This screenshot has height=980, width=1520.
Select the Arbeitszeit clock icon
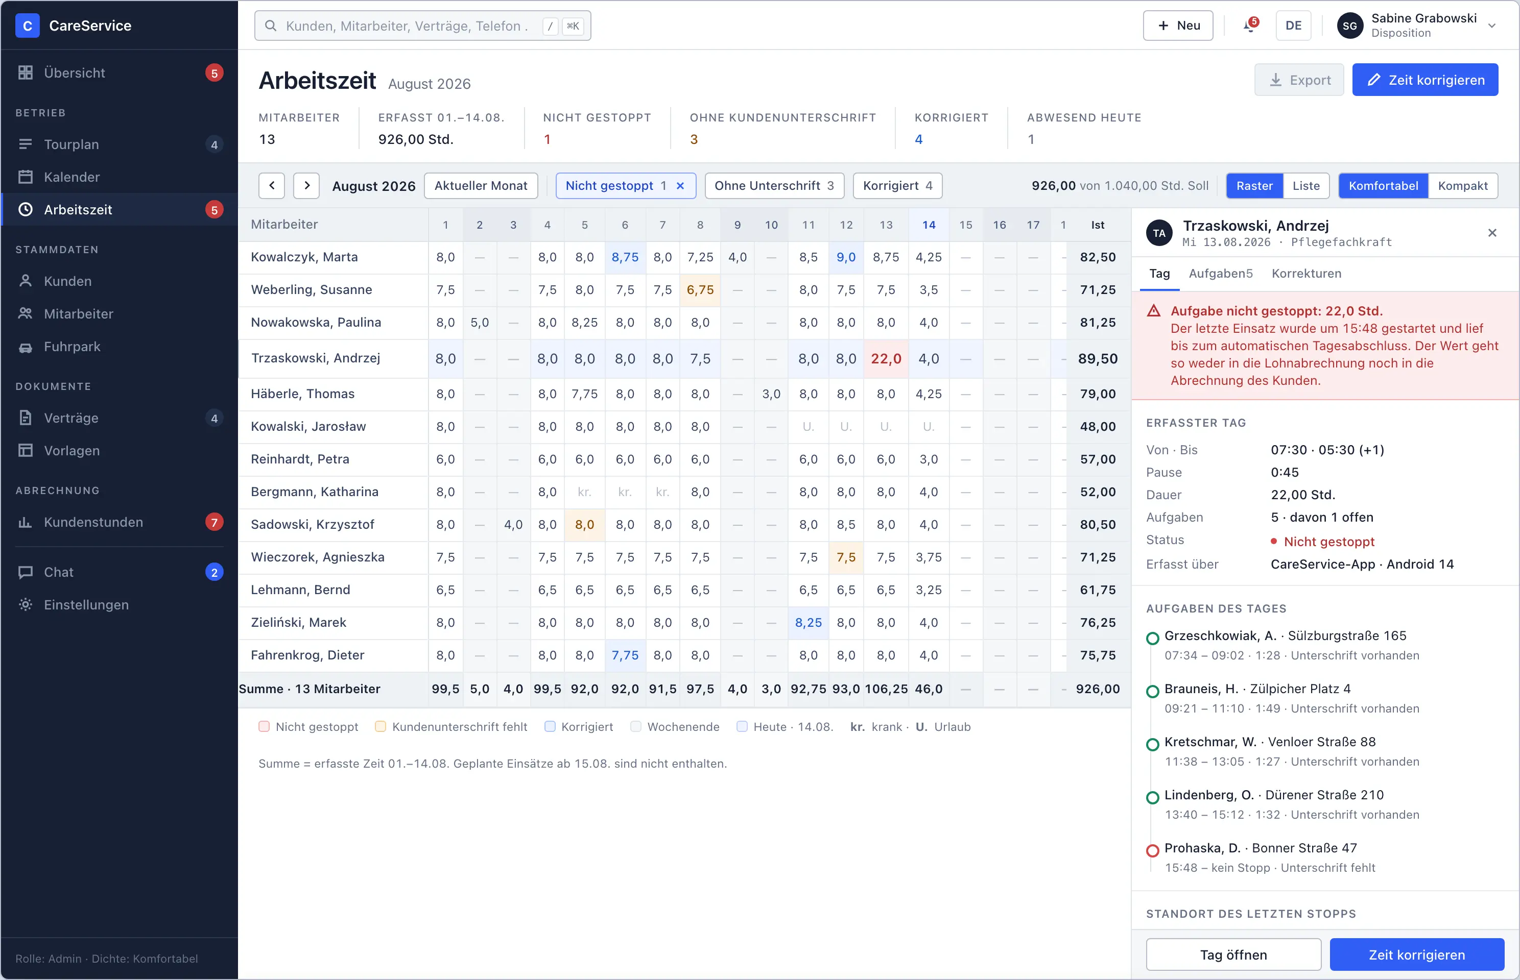tap(26, 209)
